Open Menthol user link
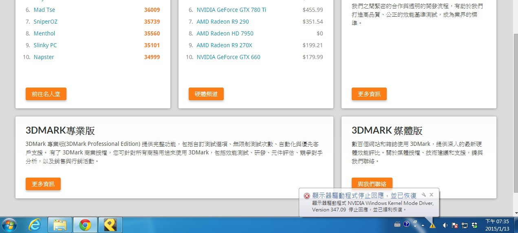518x233 pixels. (x=44, y=33)
